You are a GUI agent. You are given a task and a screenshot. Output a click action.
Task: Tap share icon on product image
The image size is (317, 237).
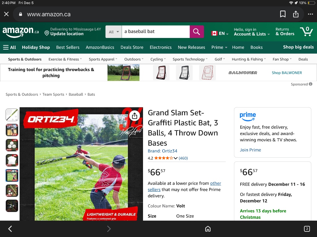(x=134, y=116)
